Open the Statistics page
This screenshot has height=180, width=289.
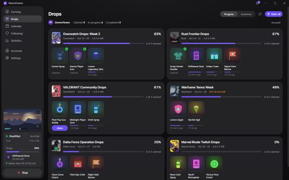tap(22, 40)
